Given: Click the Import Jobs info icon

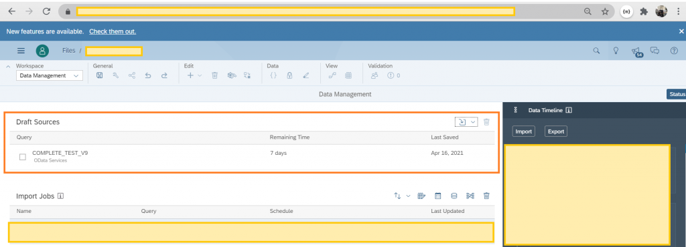Looking at the screenshot, I should tap(61, 196).
